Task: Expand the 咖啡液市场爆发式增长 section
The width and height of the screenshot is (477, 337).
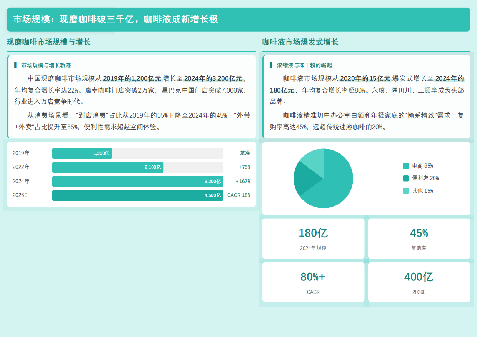Action: tap(300, 42)
